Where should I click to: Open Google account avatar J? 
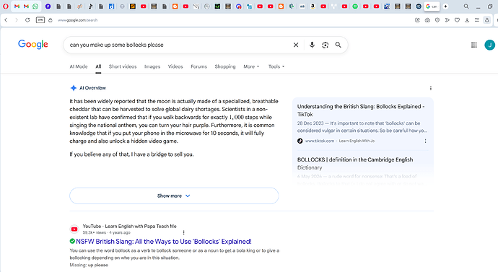(490, 45)
